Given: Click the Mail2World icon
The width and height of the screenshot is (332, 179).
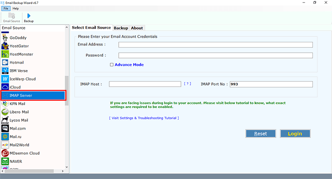Looking at the screenshot, I should click(x=5, y=145).
